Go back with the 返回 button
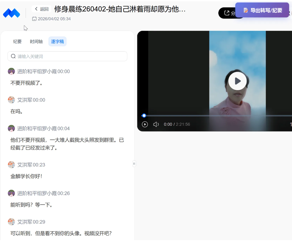Viewport: 292px width, 244px height. click(41, 9)
